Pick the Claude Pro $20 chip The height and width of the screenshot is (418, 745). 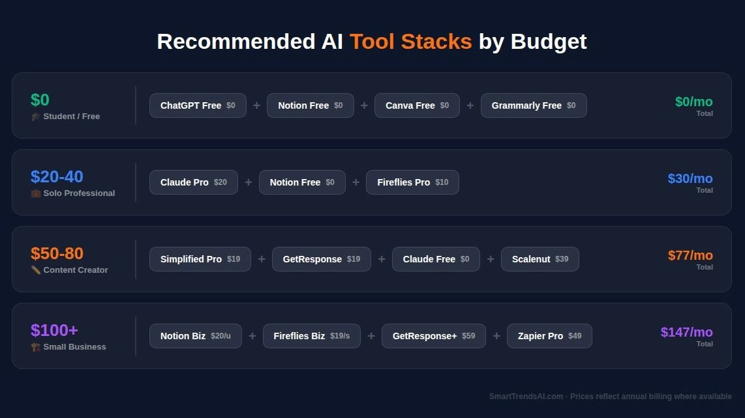(x=194, y=182)
